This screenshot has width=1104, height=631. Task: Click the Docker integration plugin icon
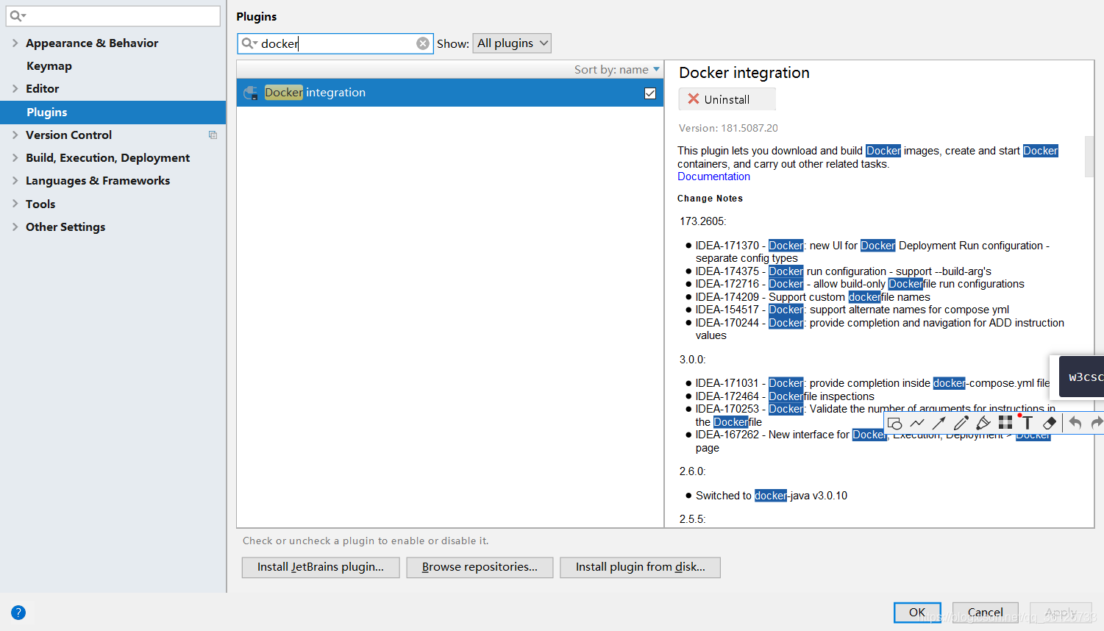251,93
